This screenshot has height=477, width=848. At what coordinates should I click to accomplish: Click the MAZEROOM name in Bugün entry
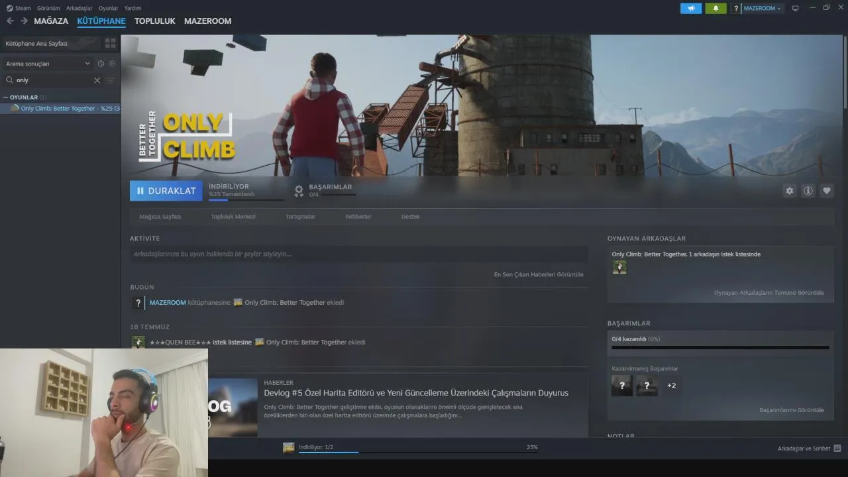[x=168, y=303]
